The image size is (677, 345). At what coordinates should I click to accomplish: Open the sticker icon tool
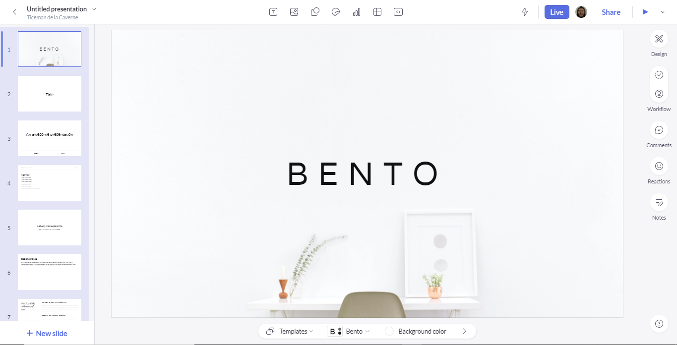click(x=336, y=12)
